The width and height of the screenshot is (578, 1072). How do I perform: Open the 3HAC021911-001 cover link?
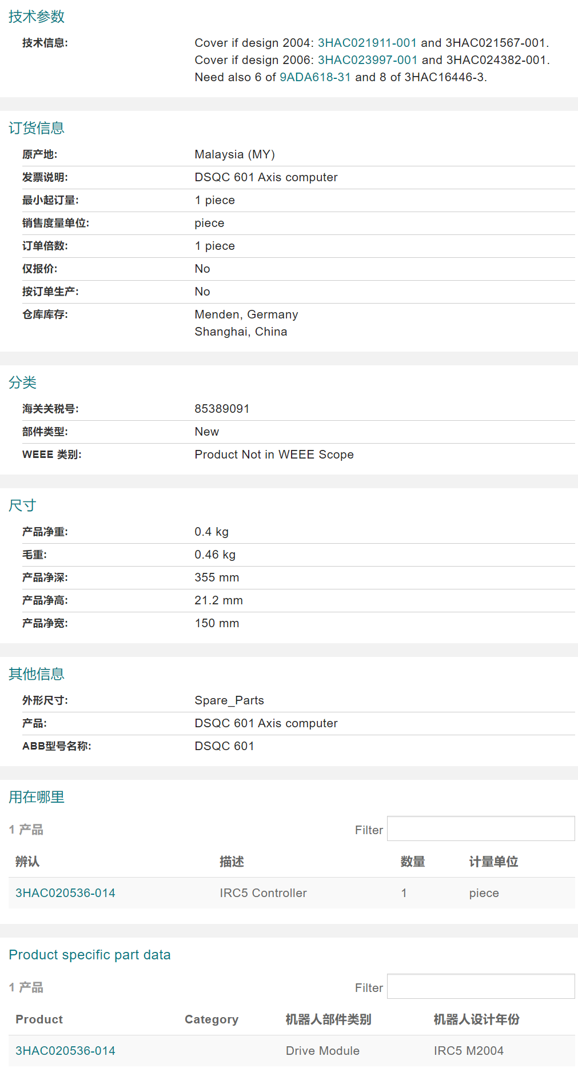(x=367, y=43)
